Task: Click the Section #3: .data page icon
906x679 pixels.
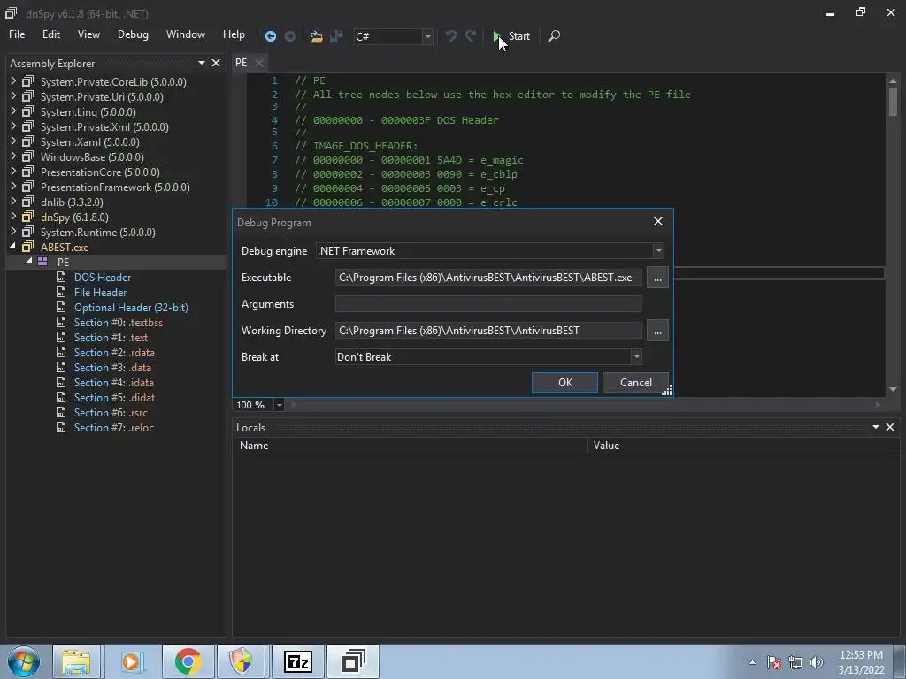Action: (x=61, y=367)
